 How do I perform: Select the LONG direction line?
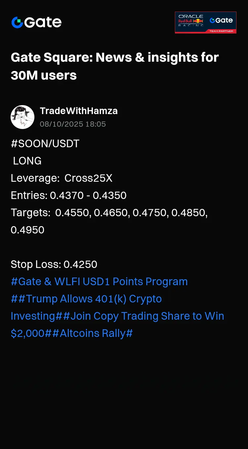coord(27,161)
